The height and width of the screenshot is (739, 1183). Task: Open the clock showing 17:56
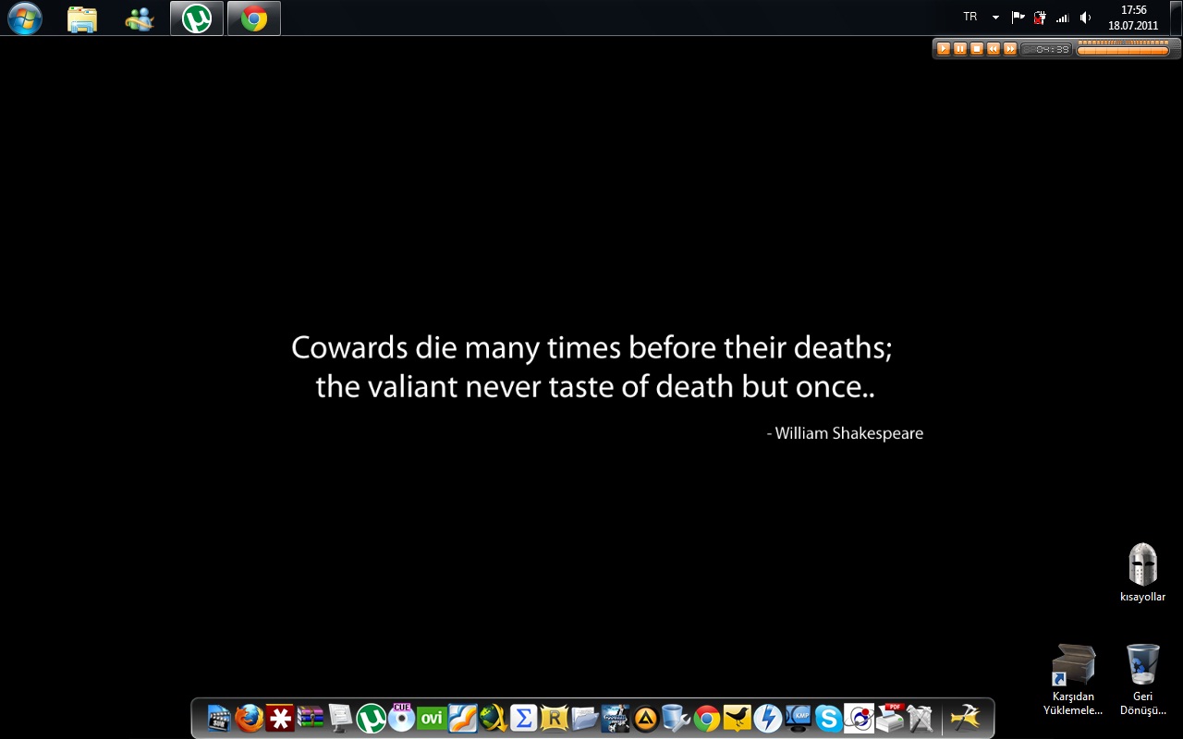tap(1133, 18)
